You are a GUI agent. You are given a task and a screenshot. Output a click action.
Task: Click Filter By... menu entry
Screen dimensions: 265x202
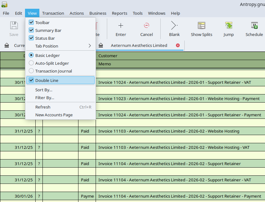point(45,98)
